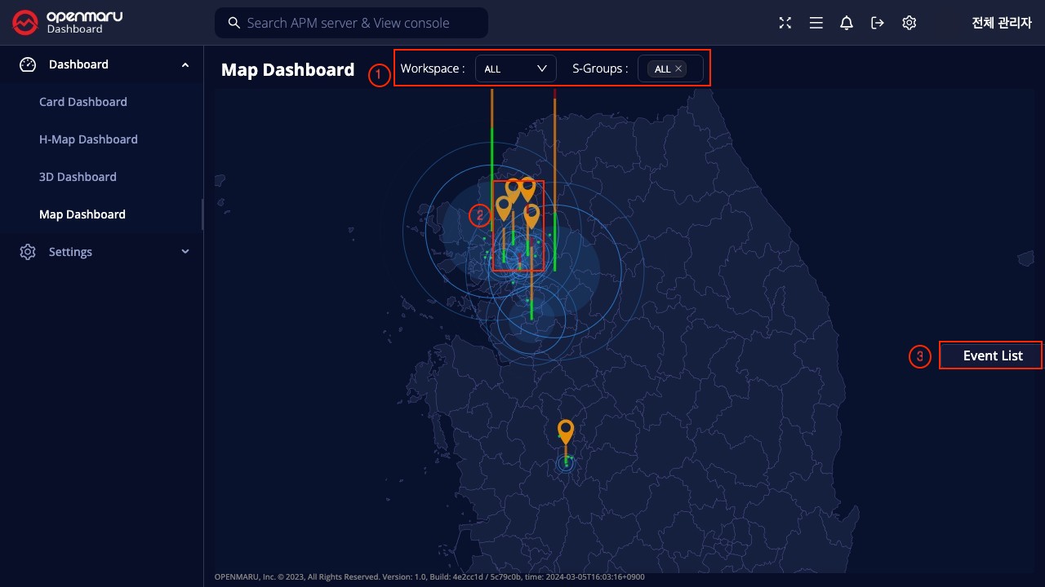
Task: Open the settings gear in header
Action: (909, 23)
